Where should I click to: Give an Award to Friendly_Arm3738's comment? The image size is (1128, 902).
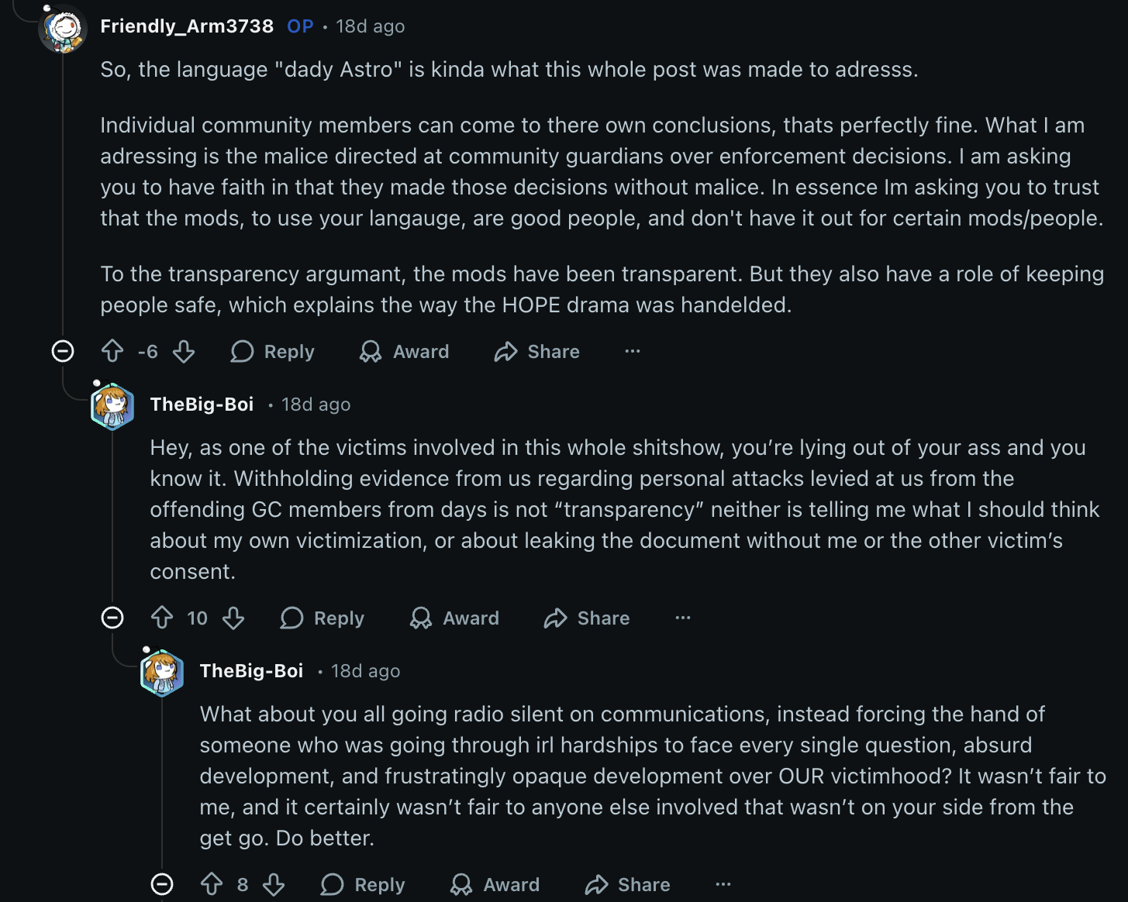405,352
